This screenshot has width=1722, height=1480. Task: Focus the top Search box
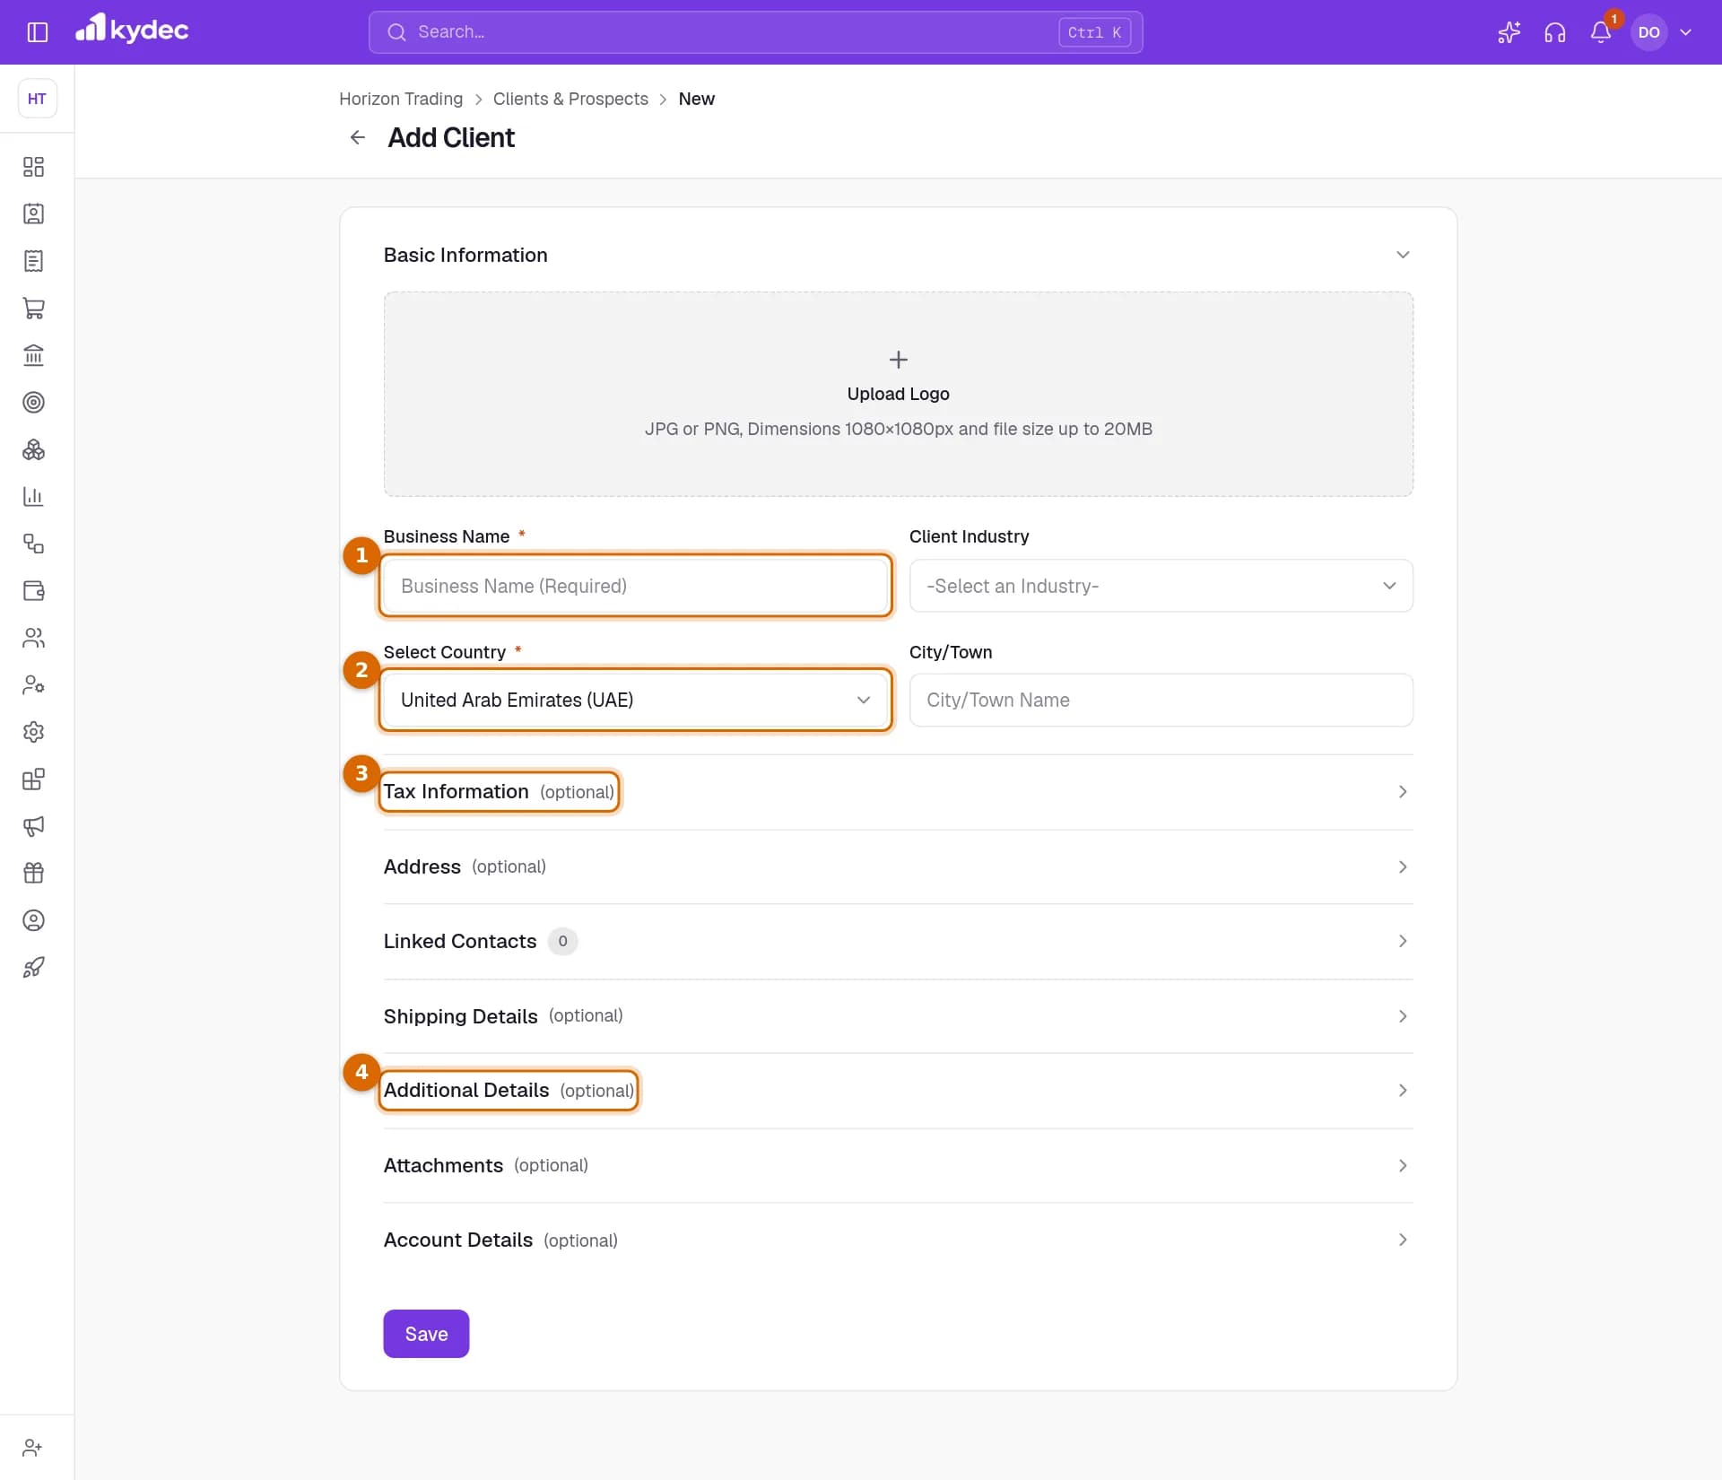tap(755, 32)
